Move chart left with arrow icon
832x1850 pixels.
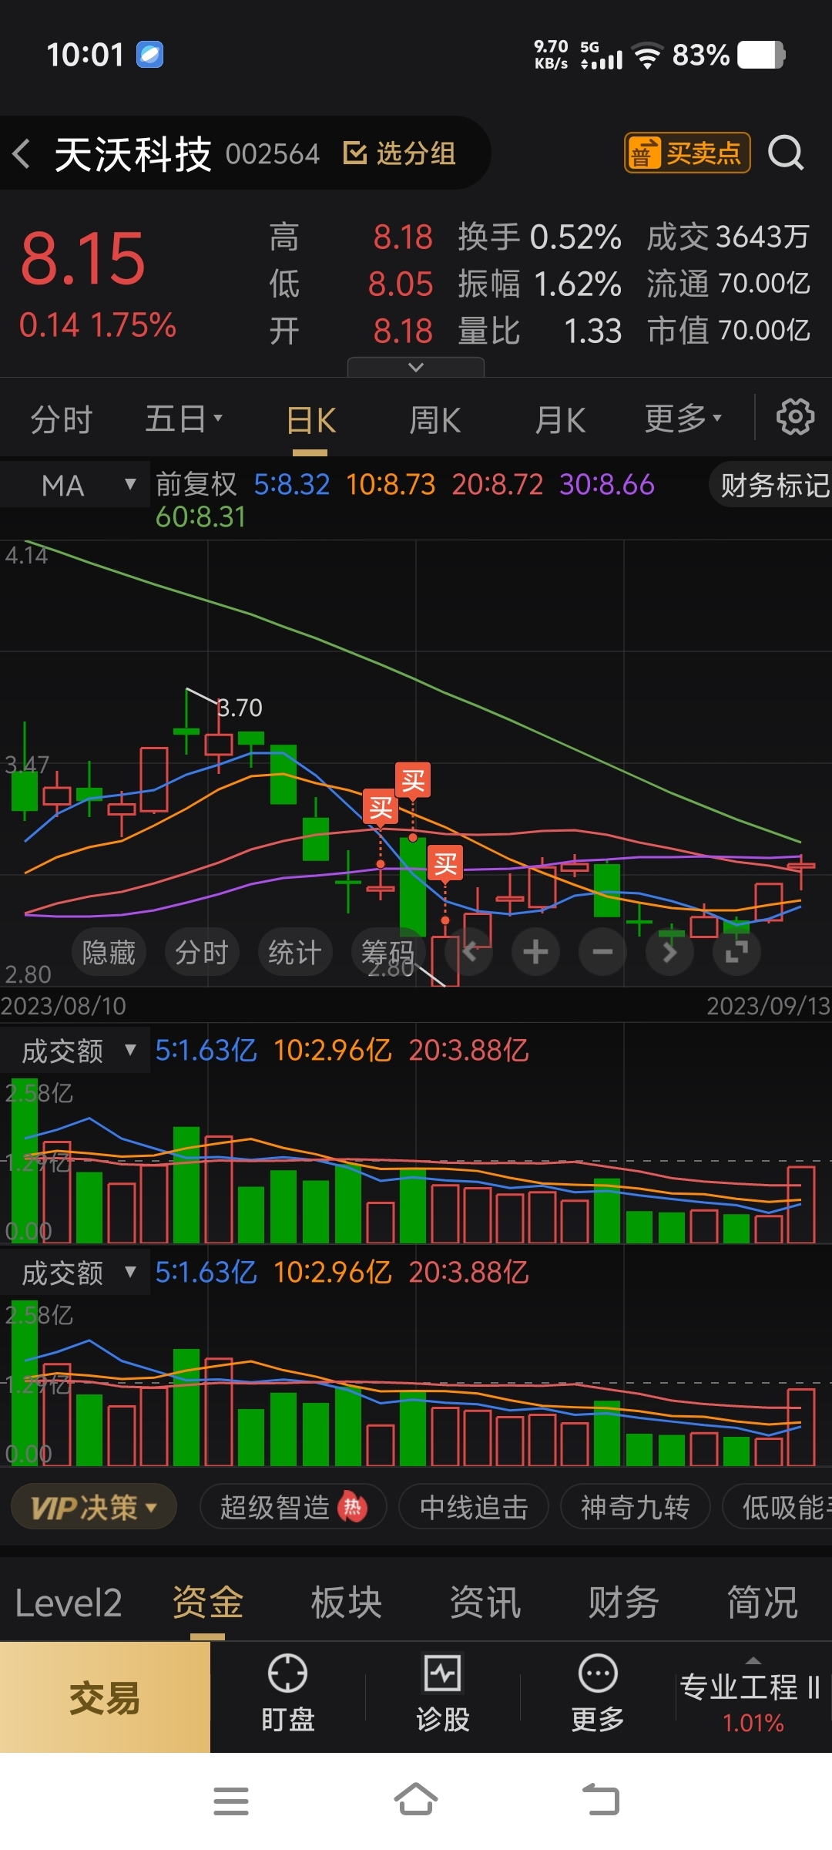[x=470, y=953]
